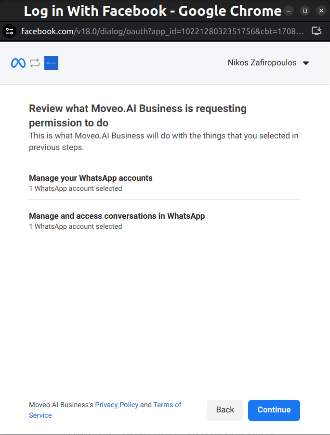Click the Moveo.AI Business app icon
330x435 pixels.
tap(51, 63)
